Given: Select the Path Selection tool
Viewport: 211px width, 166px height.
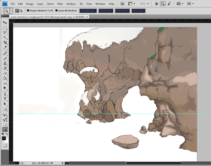Looking at the screenshot, I should click(5, 104).
